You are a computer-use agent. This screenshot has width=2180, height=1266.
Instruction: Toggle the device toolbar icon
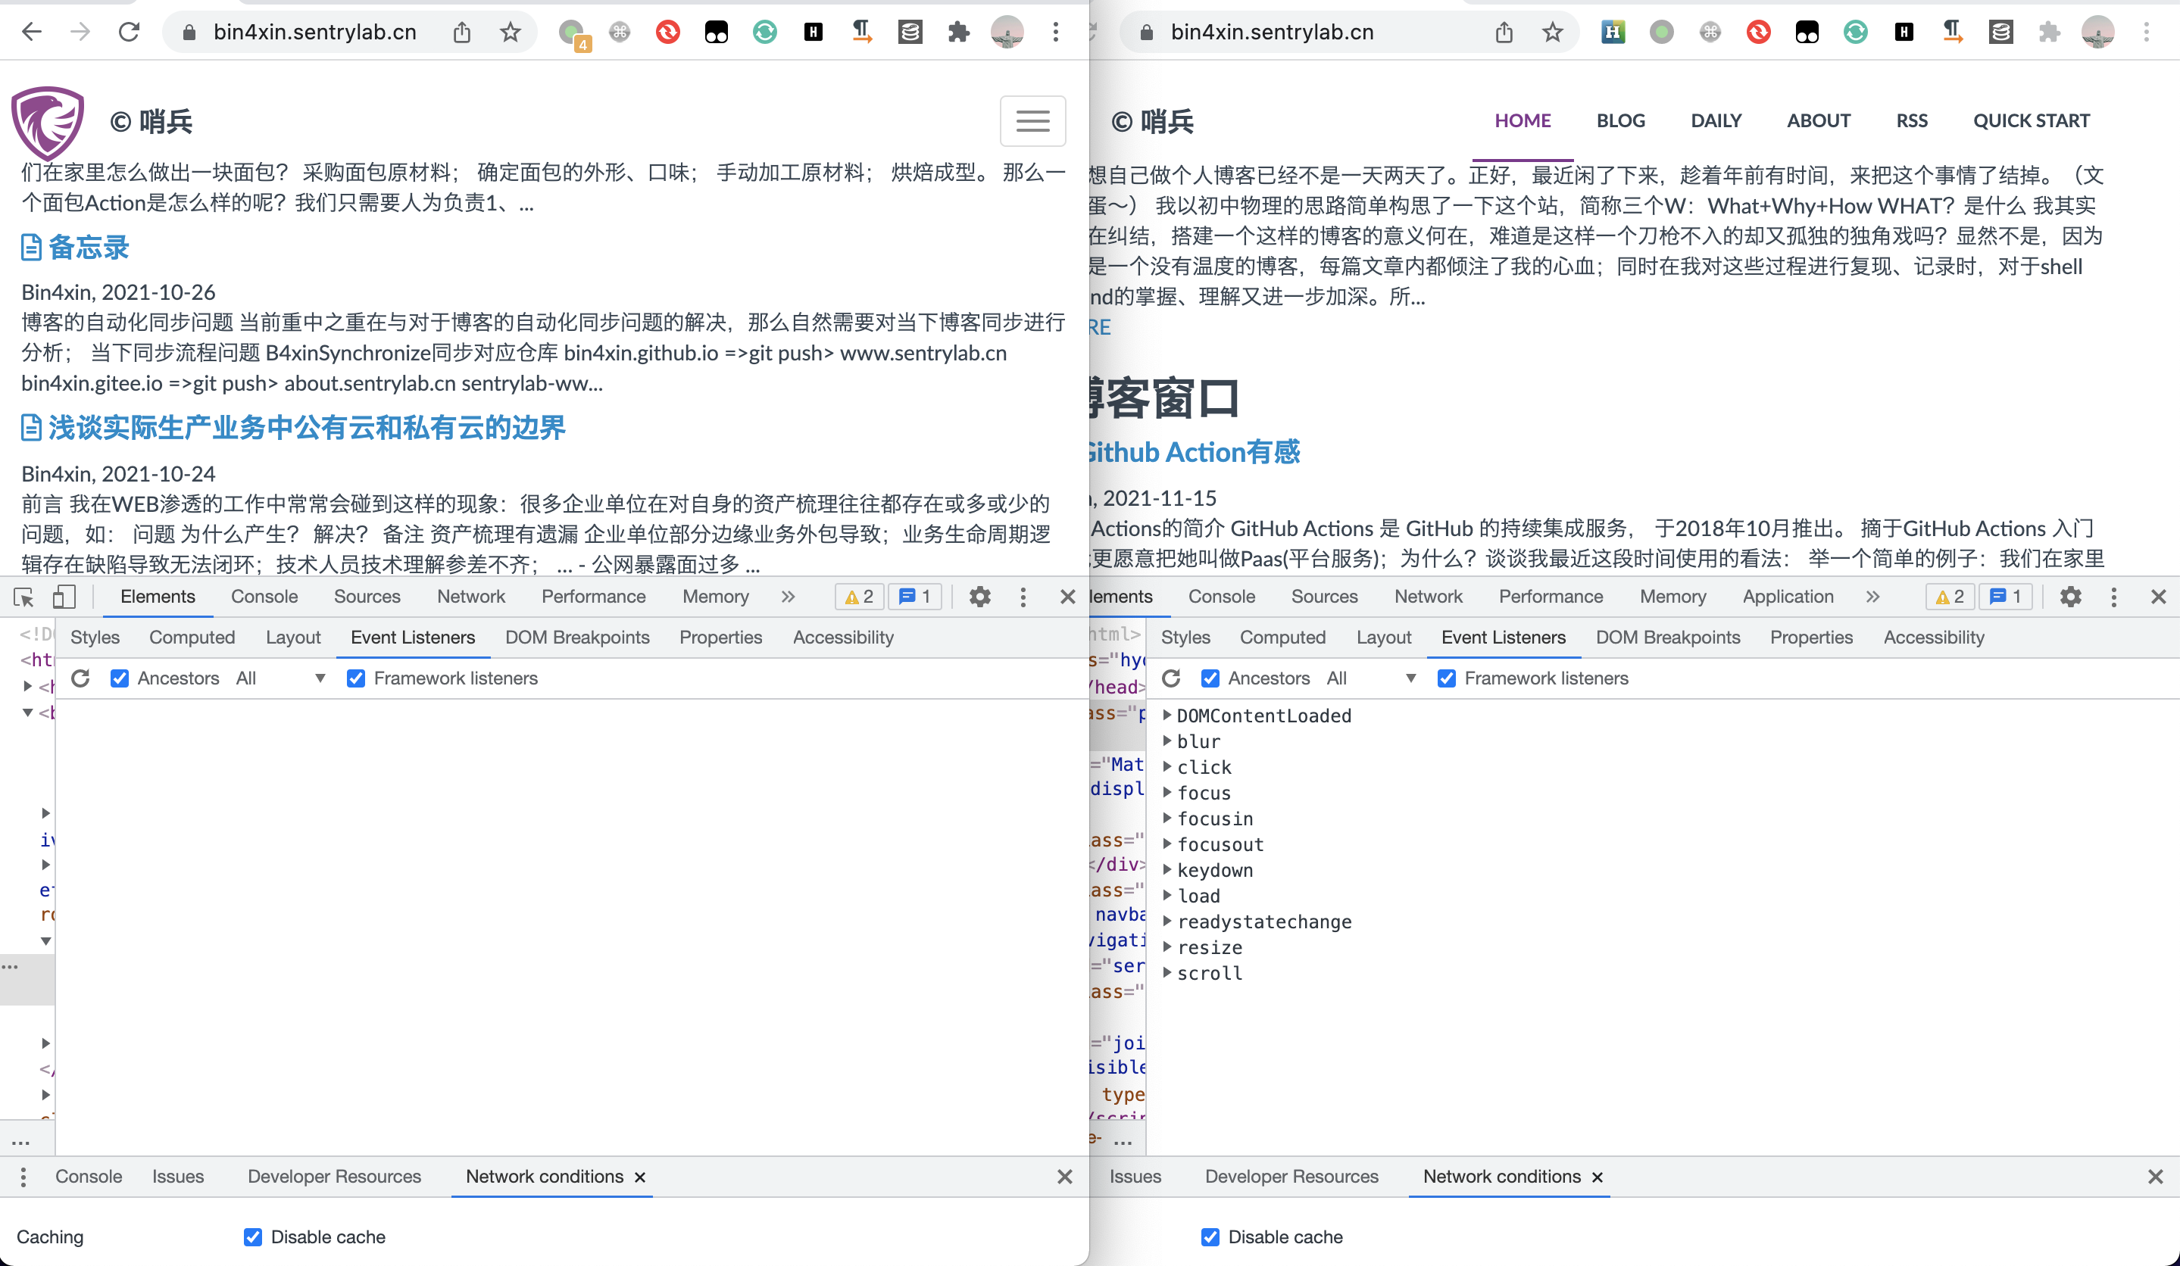tap(64, 597)
